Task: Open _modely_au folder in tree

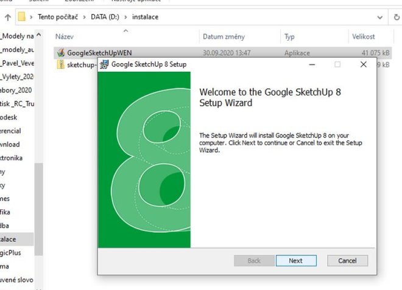Action: tap(16, 50)
